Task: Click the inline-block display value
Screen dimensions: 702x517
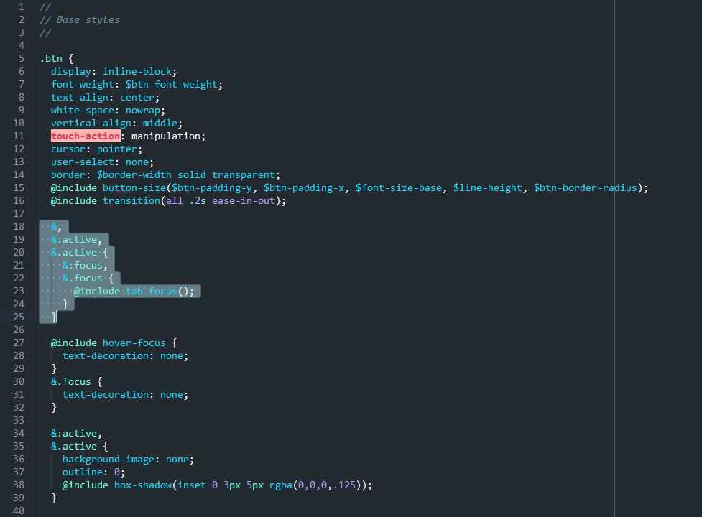Action: pos(137,72)
